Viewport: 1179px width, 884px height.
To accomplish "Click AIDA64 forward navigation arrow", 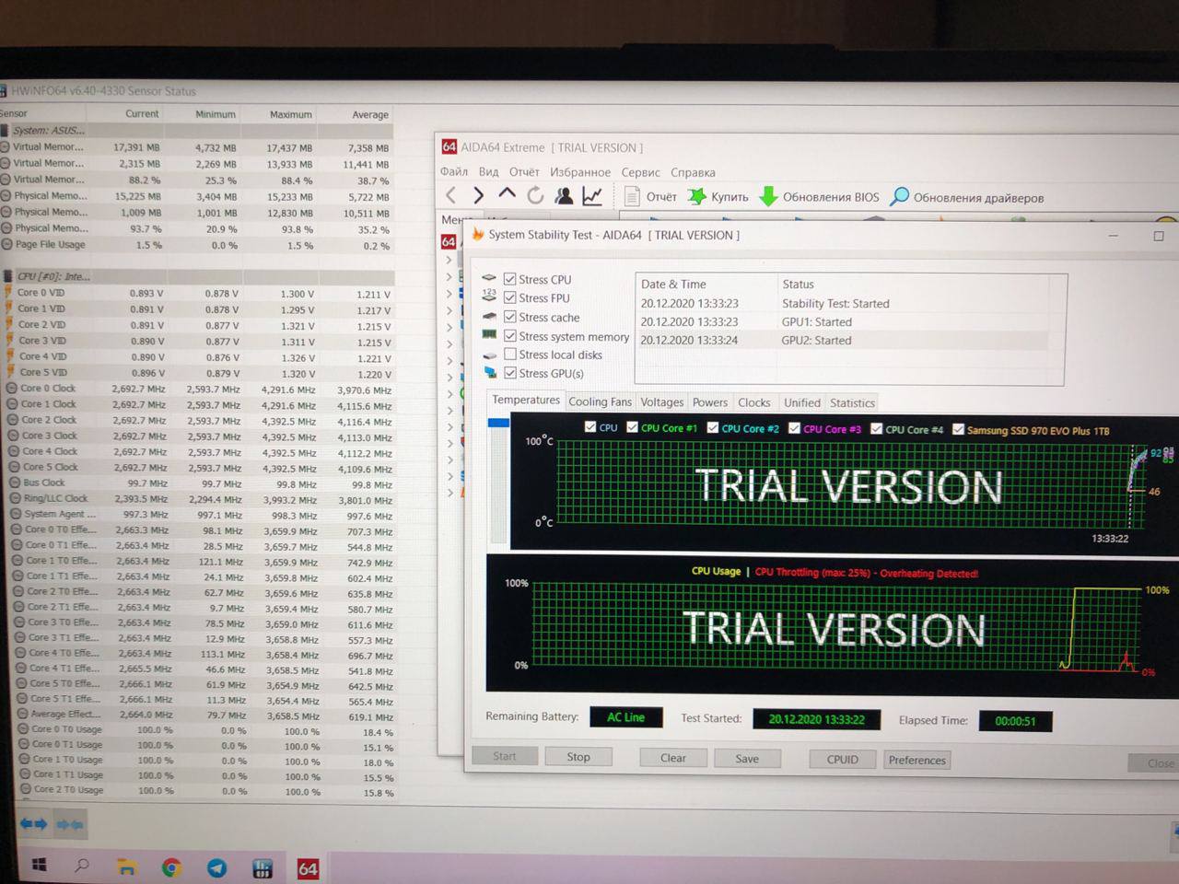I will (478, 195).
